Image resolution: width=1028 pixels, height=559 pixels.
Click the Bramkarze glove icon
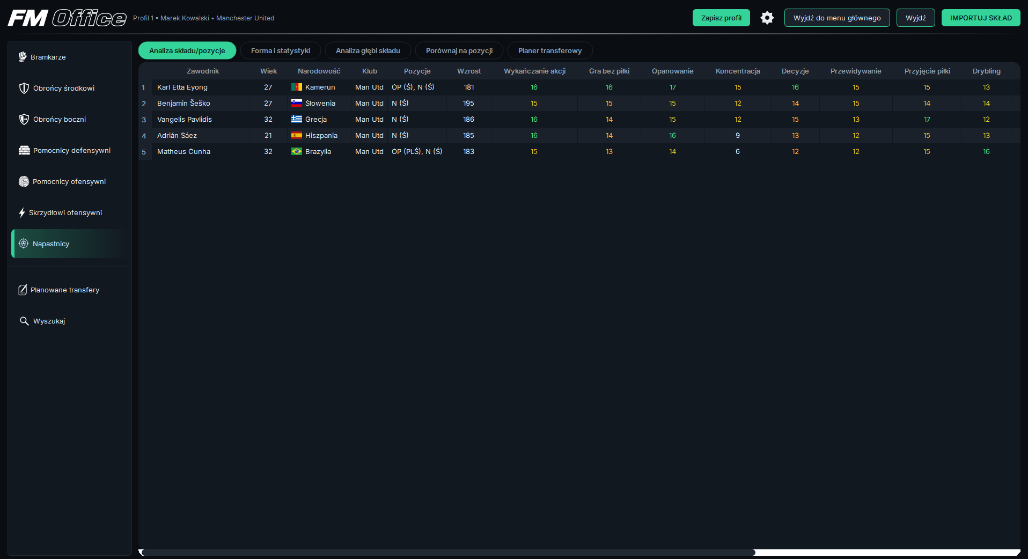pyautogui.click(x=23, y=57)
